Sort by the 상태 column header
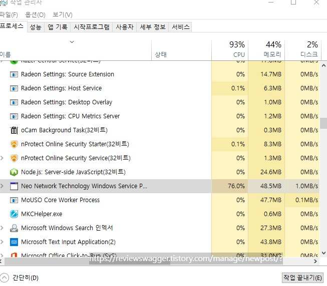The width and height of the screenshot is (327, 286). [x=181, y=50]
